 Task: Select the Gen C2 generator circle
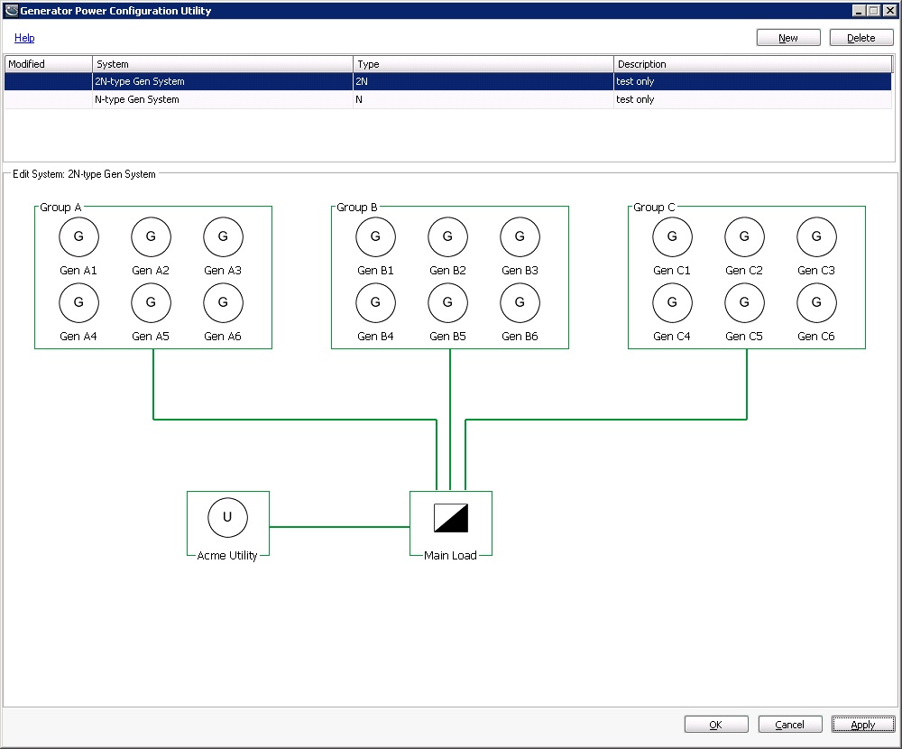tap(744, 237)
